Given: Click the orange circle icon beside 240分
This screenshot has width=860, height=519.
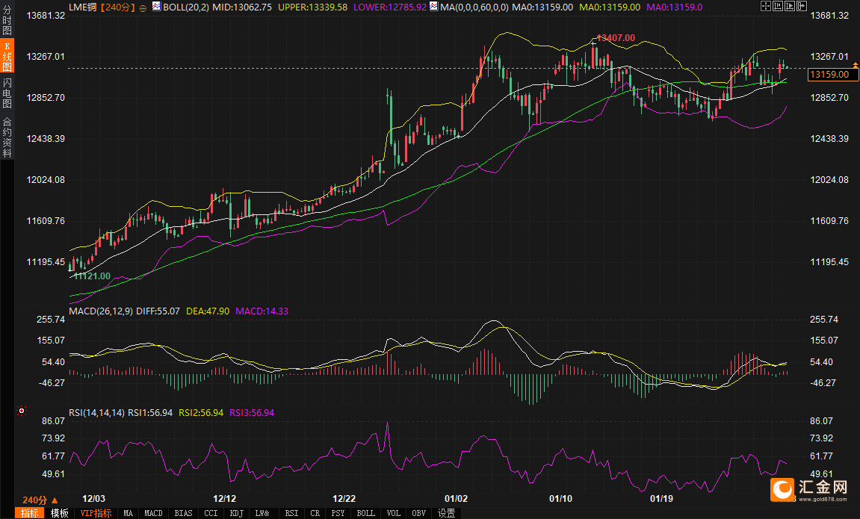Looking at the screenshot, I should 143,7.
